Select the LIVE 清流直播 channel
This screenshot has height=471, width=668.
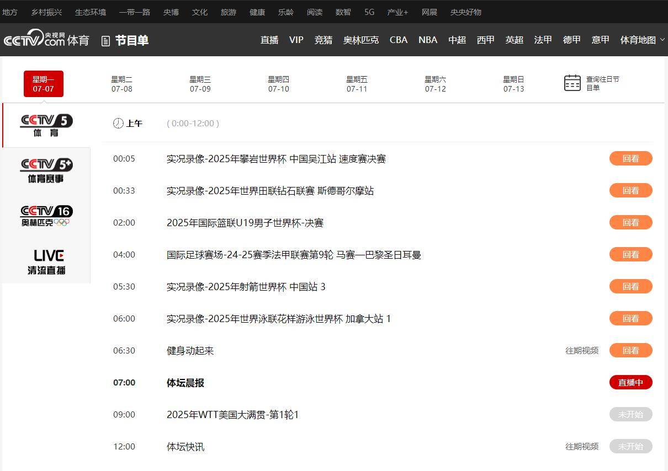pyautogui.click(x=46, y=261)
